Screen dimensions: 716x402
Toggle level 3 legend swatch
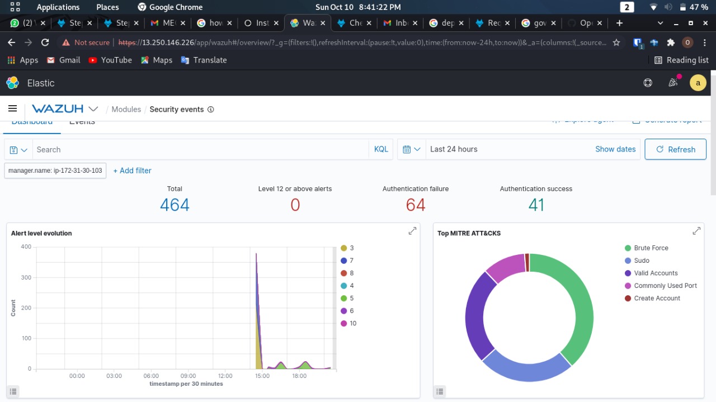344,248
